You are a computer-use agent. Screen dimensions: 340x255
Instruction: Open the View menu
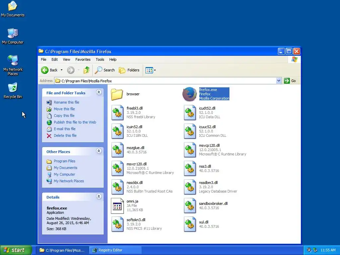pos(66,59)
